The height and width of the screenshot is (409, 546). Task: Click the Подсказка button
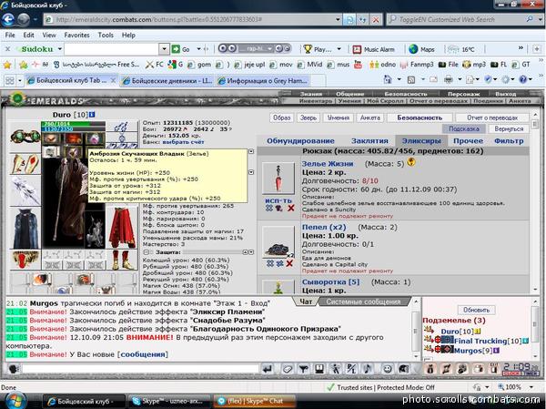click(x=464, y=128)
